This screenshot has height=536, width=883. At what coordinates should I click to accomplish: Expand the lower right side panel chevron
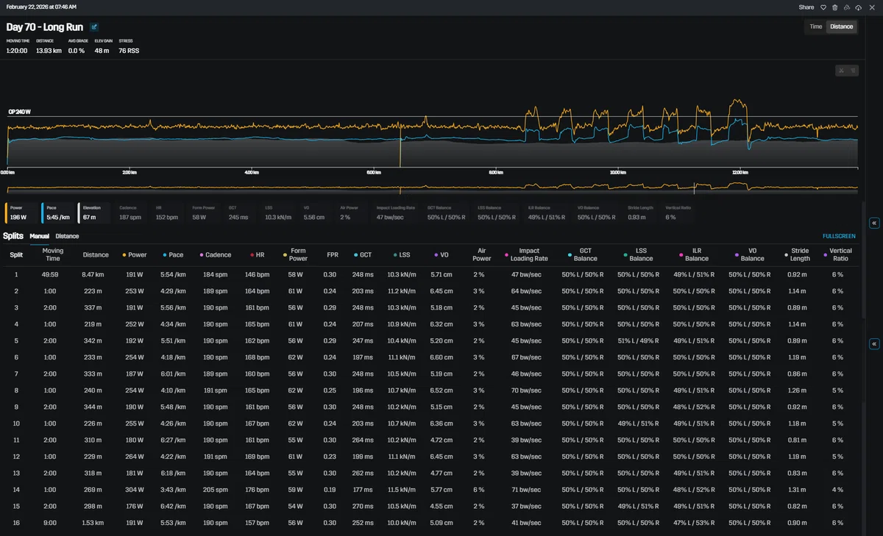pos(874,343)
